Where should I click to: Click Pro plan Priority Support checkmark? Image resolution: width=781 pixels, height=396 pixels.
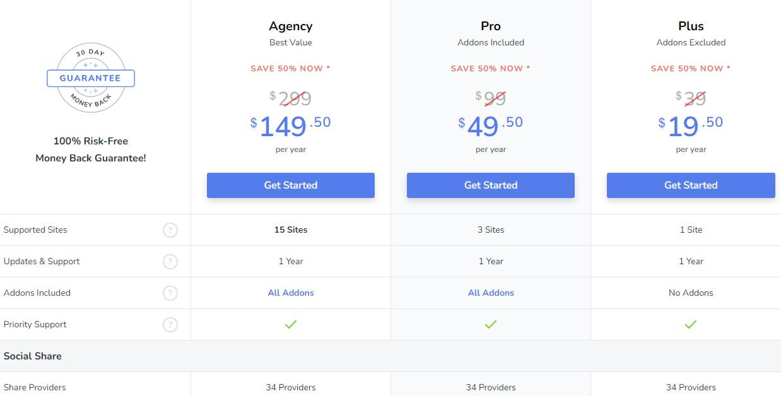(x=491, y=324)
